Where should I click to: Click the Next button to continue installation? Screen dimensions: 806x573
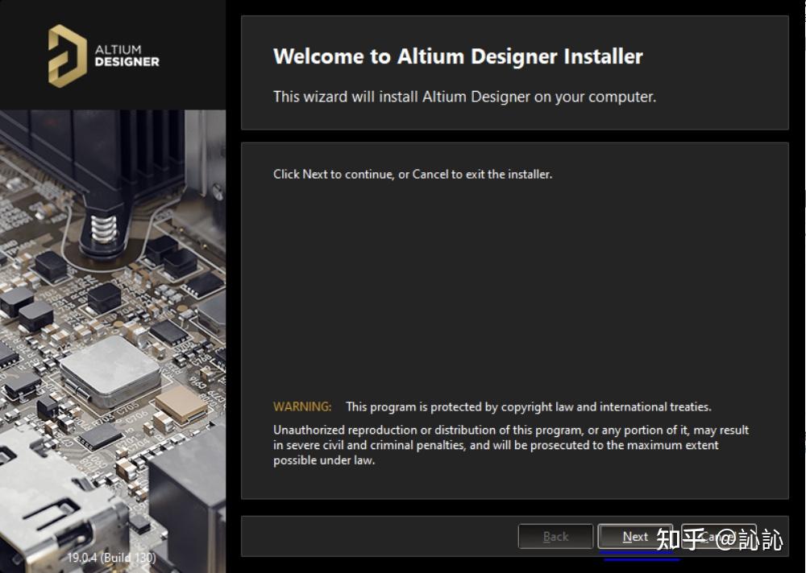pyautogui.click(x=636, y=536)
